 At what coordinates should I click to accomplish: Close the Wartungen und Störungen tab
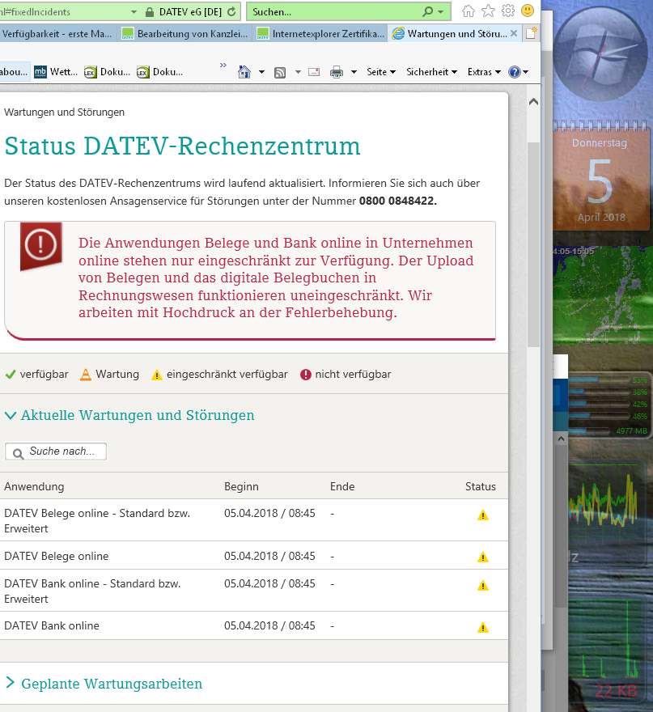[x=514, y=34]
